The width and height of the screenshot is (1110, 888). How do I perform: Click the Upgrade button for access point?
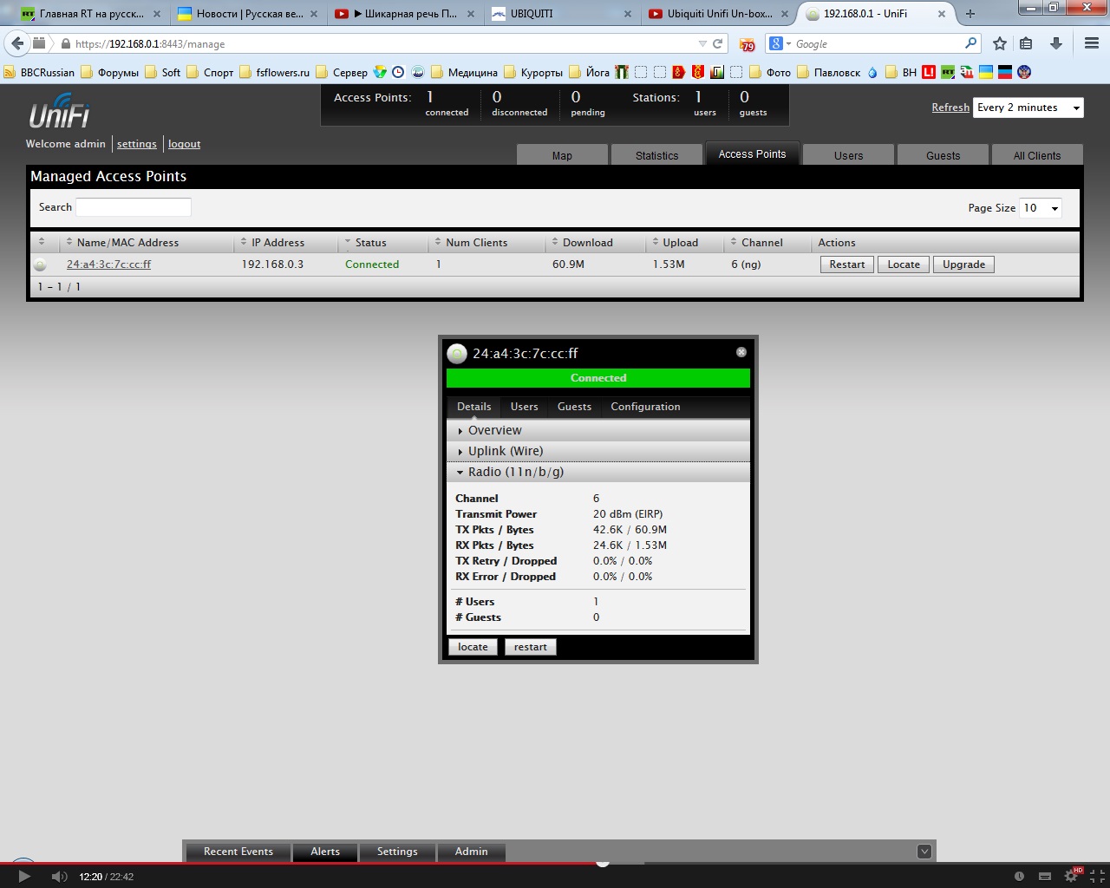click(963, 264)
